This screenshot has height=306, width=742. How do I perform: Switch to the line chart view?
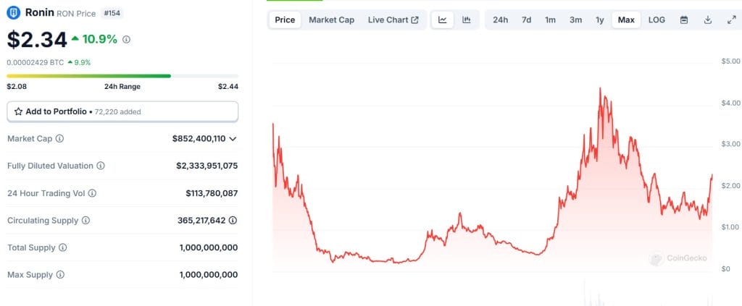coord(442,20)
